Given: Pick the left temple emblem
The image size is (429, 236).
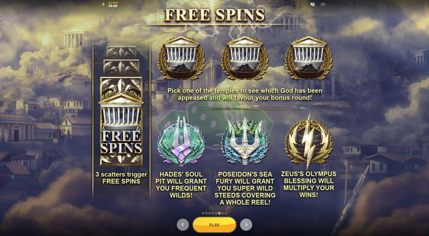Looking at the screenshot, I should point(181,58).
